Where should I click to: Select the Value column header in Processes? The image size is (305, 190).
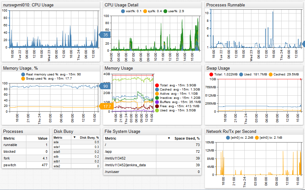tap(42, 138)
